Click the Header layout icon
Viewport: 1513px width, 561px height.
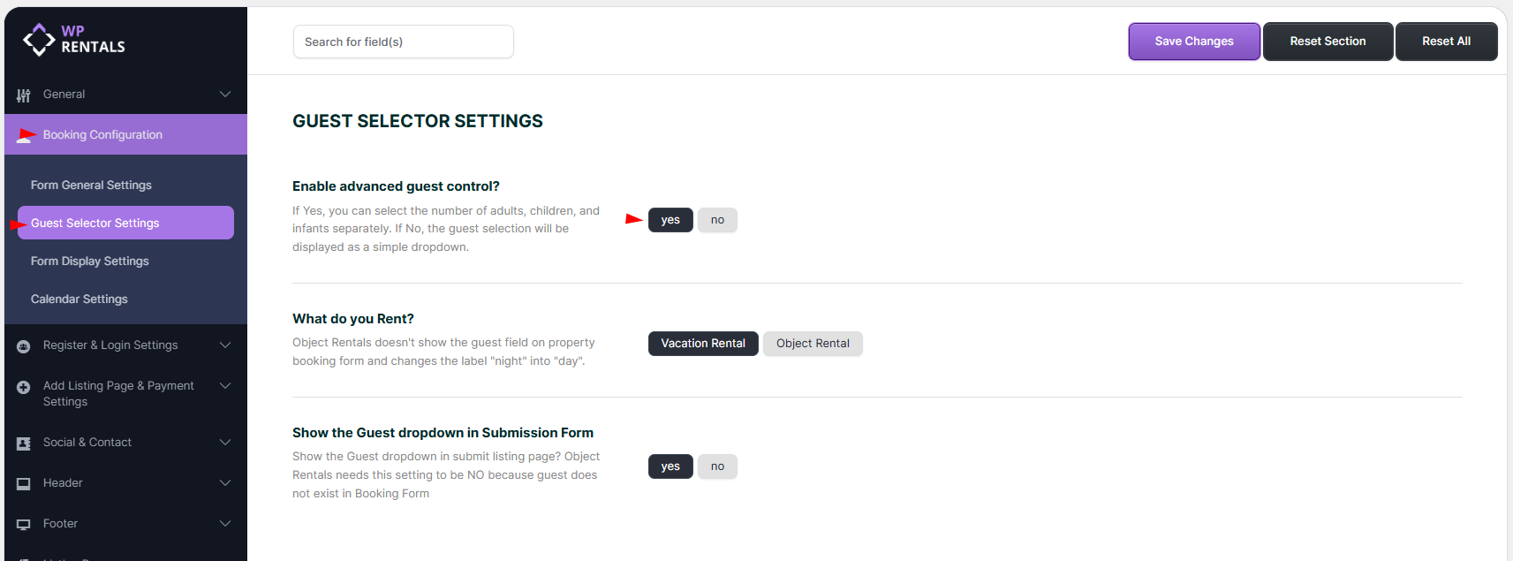24,484
